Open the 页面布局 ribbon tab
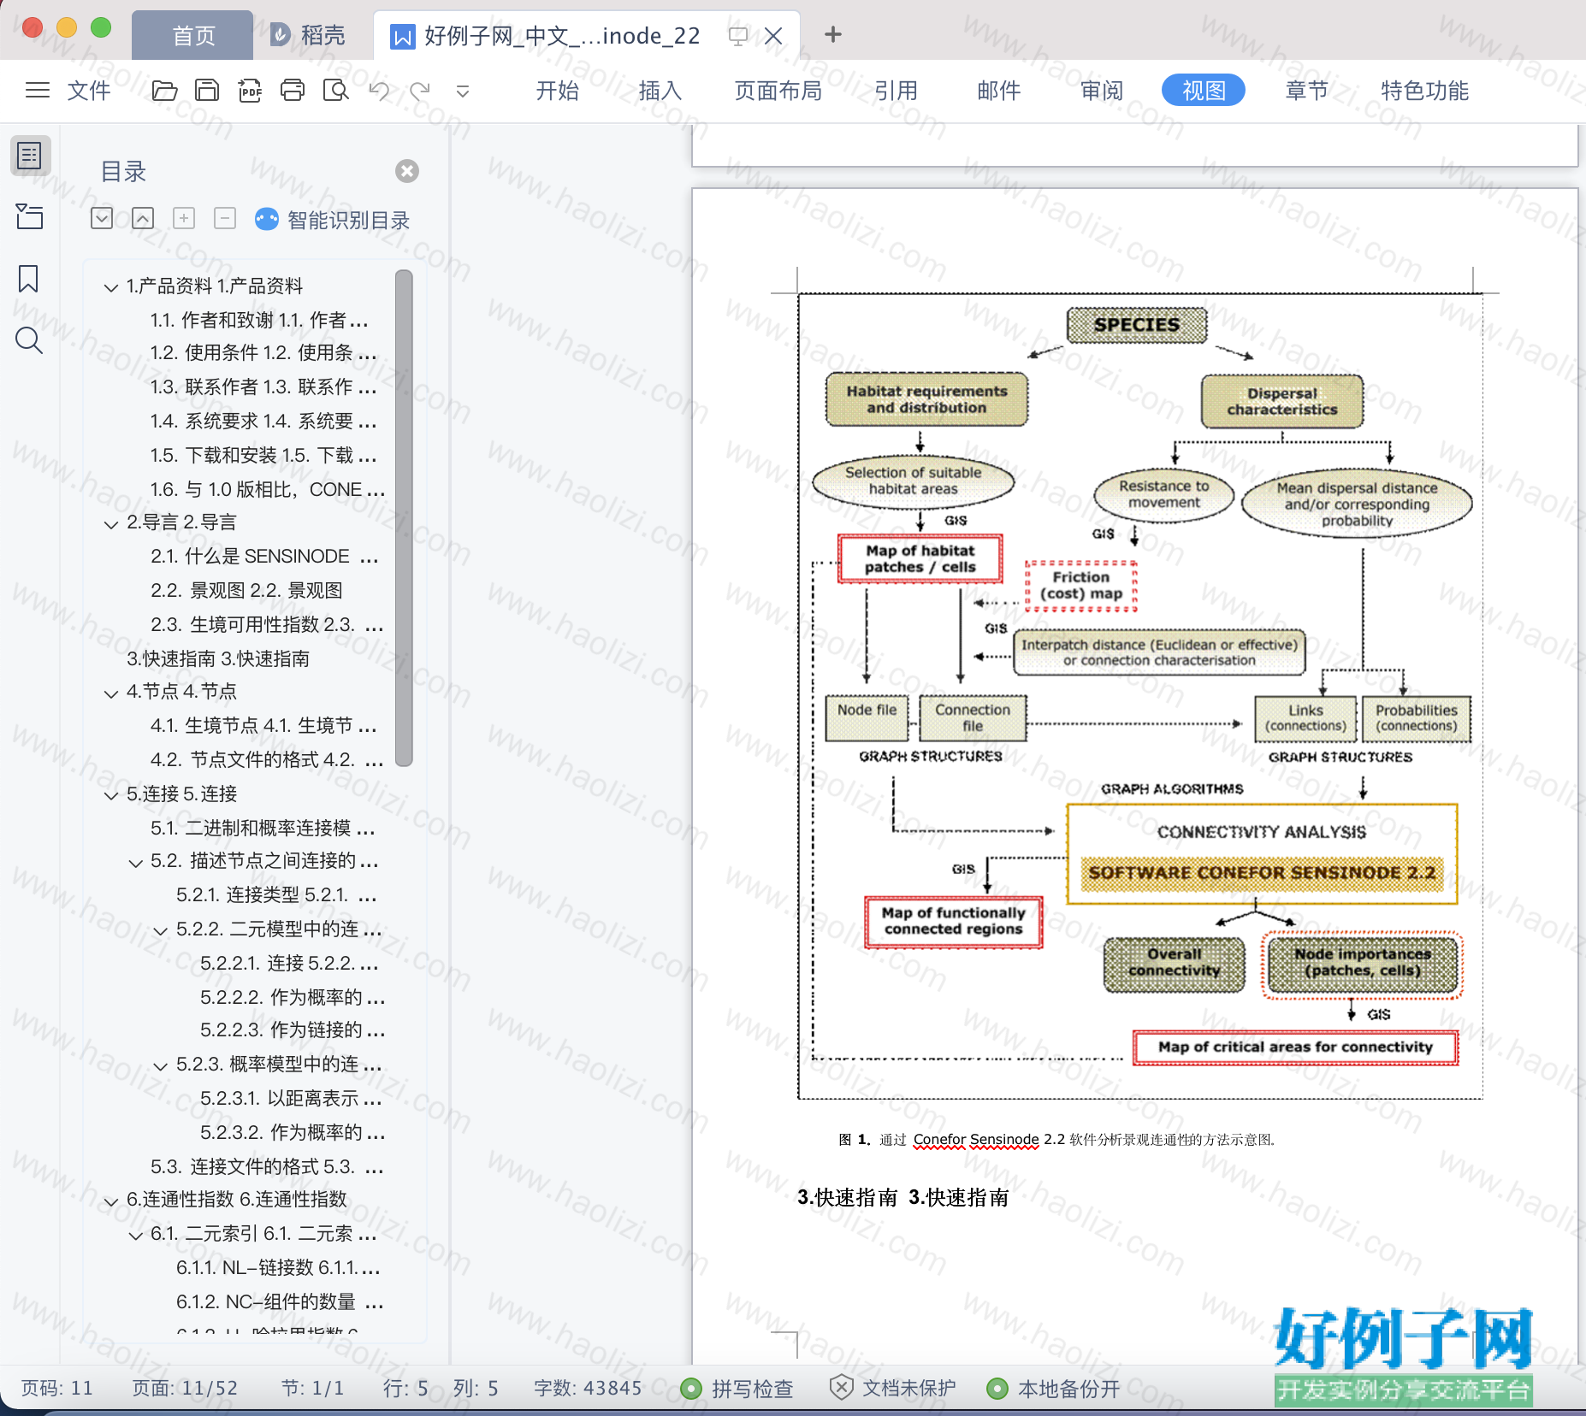This screenshot has width=1586, height=1416. pyautogui.click(x=778, y=91)
